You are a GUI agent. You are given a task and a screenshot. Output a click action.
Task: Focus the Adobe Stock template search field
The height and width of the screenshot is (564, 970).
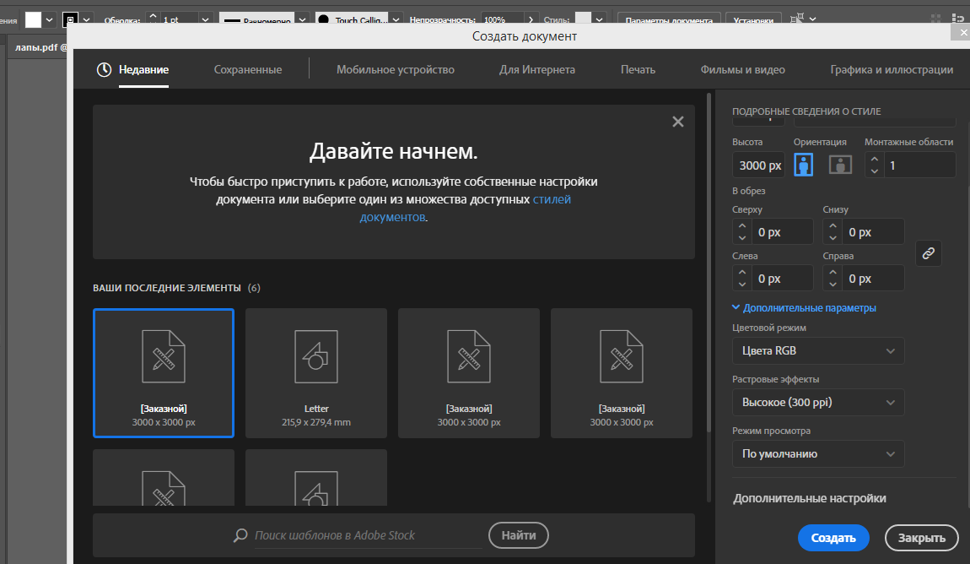coord(368,535)
